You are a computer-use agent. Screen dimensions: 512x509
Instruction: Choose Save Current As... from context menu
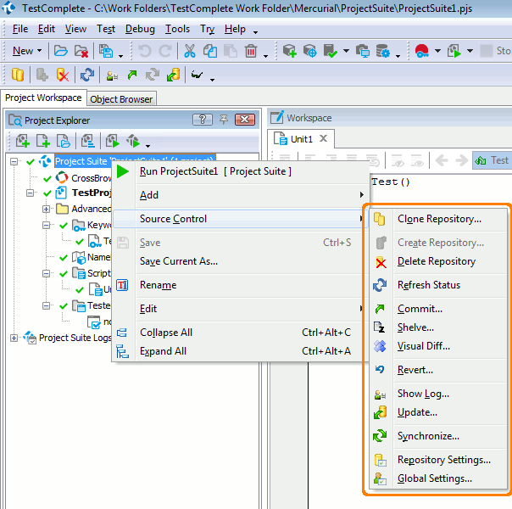[x=240, y=261]
